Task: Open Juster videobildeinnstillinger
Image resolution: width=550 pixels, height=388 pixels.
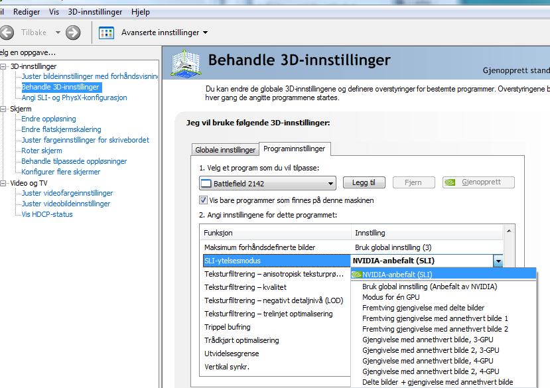Action: [x=66, y=204]
